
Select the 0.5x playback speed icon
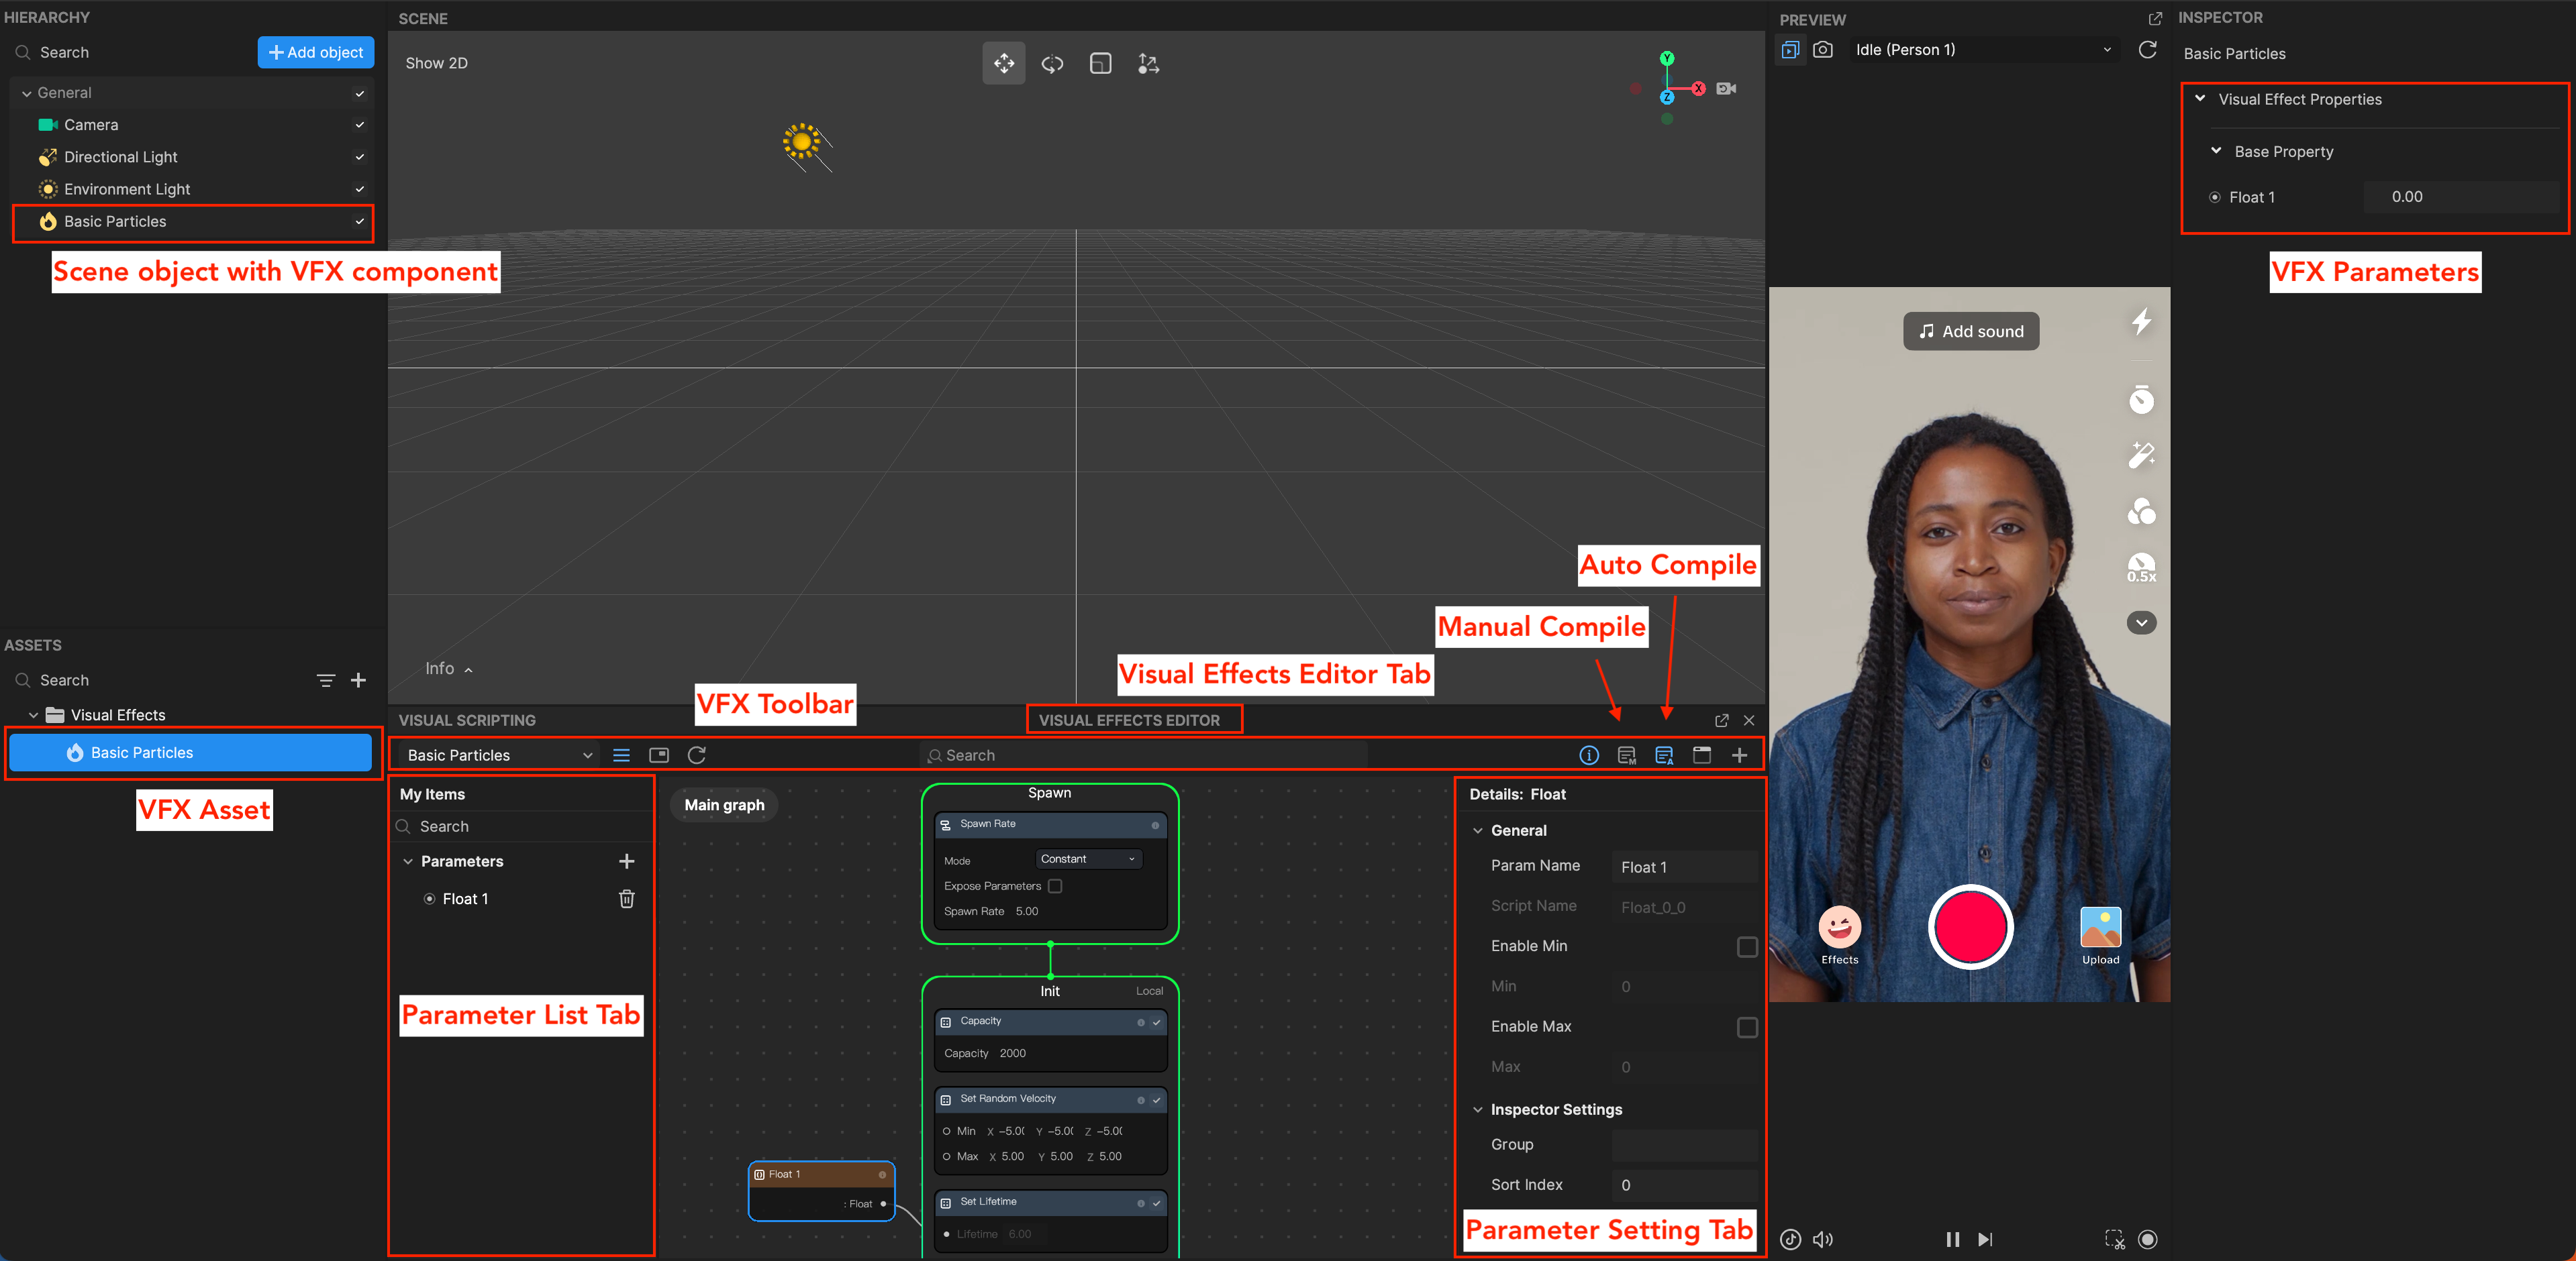pos(2142,567)
